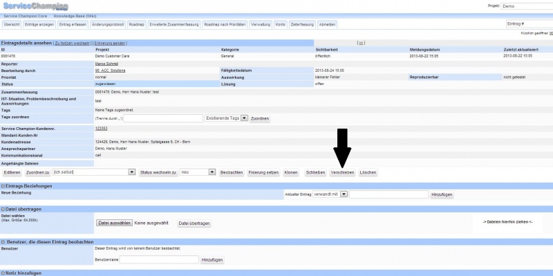Screen dimensions: 553x276
Task: Click the Eintrag # search field
Action: 529,24
